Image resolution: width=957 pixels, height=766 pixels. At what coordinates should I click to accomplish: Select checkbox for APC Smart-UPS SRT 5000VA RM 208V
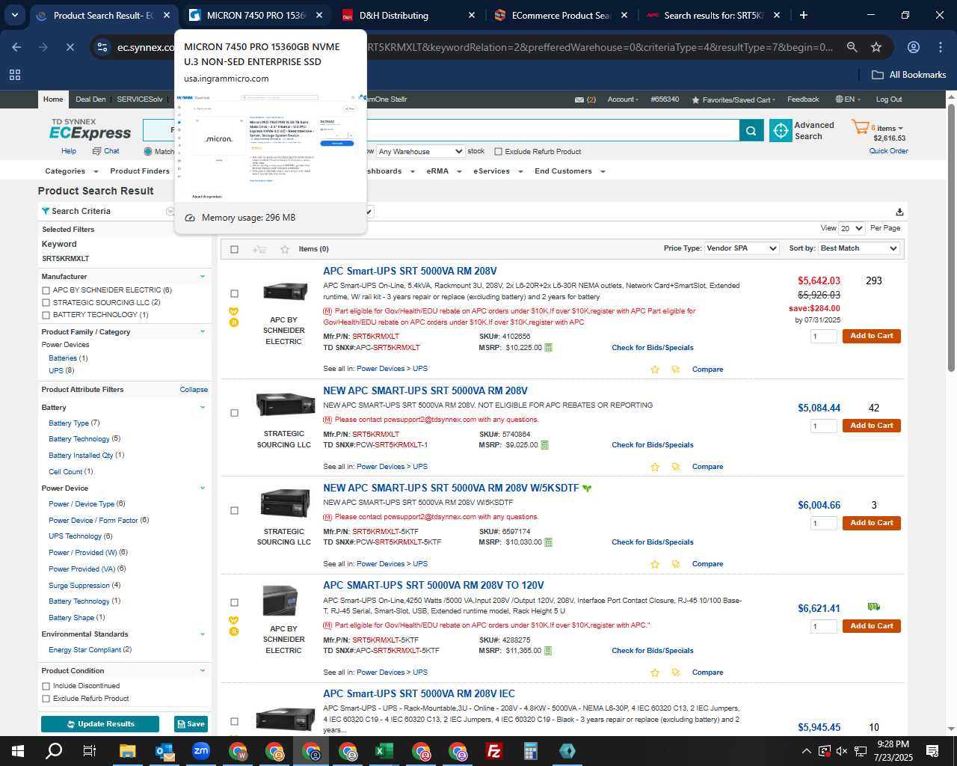[x=235, y=294]
